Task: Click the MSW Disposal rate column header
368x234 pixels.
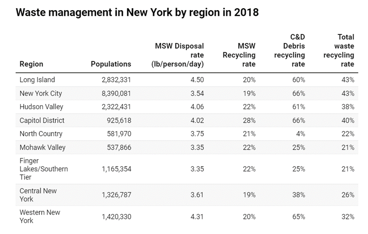Action: [179, 55]
